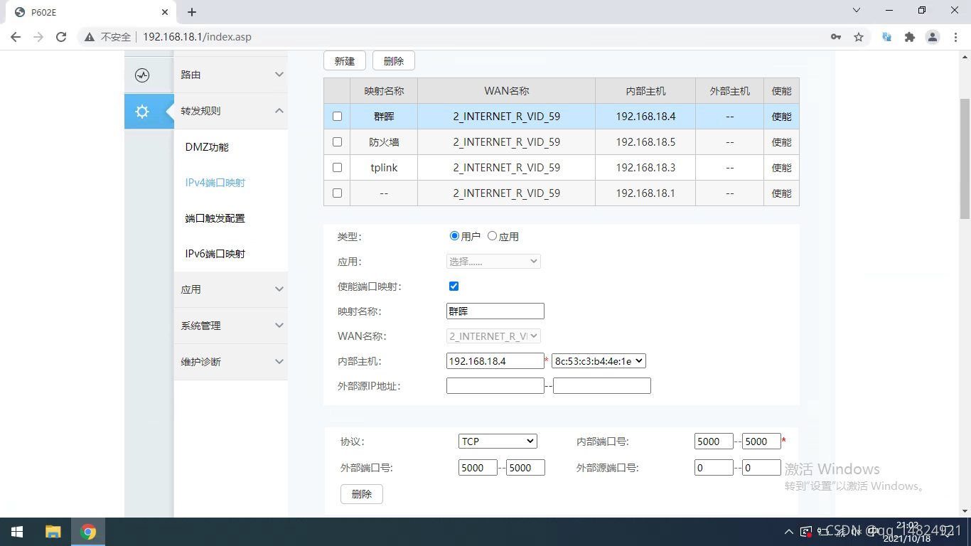The height and width of the screenshot is (546, 971).
Task: Open the 应用 选择 dropdown
Action: (493, 262)
